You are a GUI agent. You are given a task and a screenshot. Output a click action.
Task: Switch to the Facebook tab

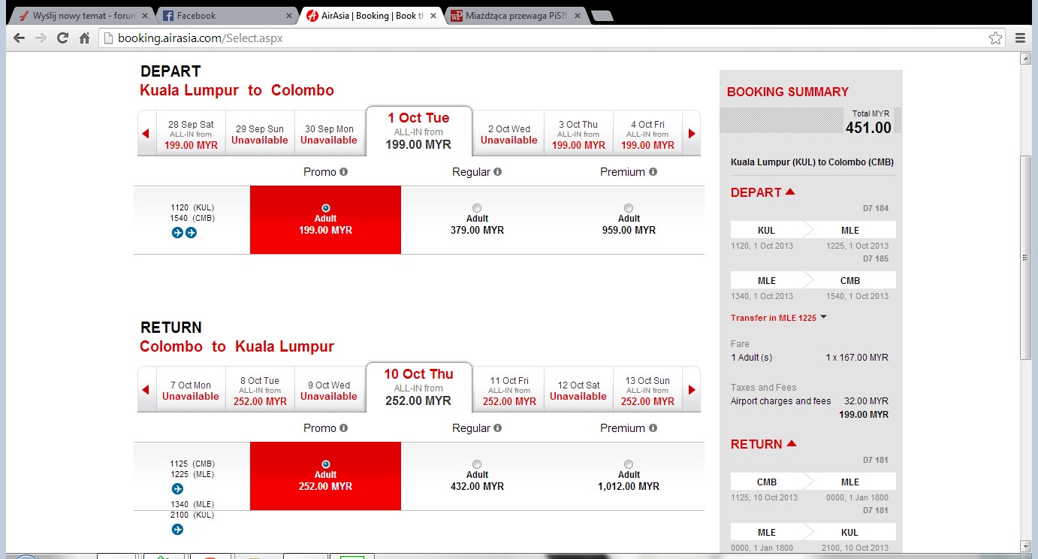(x=225, y=16)
